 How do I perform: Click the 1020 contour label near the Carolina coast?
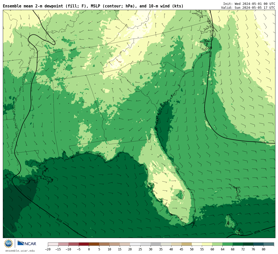(x=210, y=54)
